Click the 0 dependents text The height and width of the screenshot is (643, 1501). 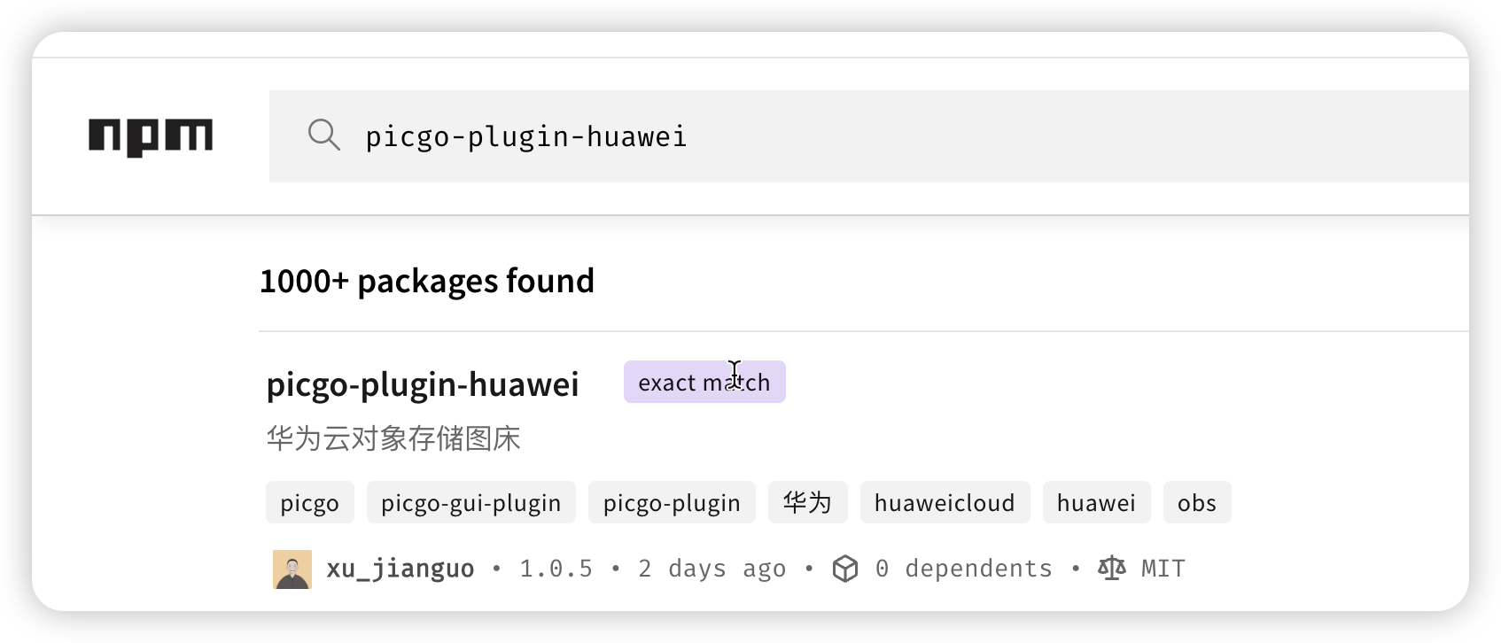[963, 568]
